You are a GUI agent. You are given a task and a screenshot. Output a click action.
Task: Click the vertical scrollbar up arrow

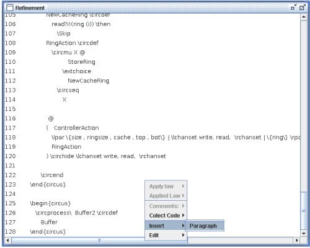303,17
